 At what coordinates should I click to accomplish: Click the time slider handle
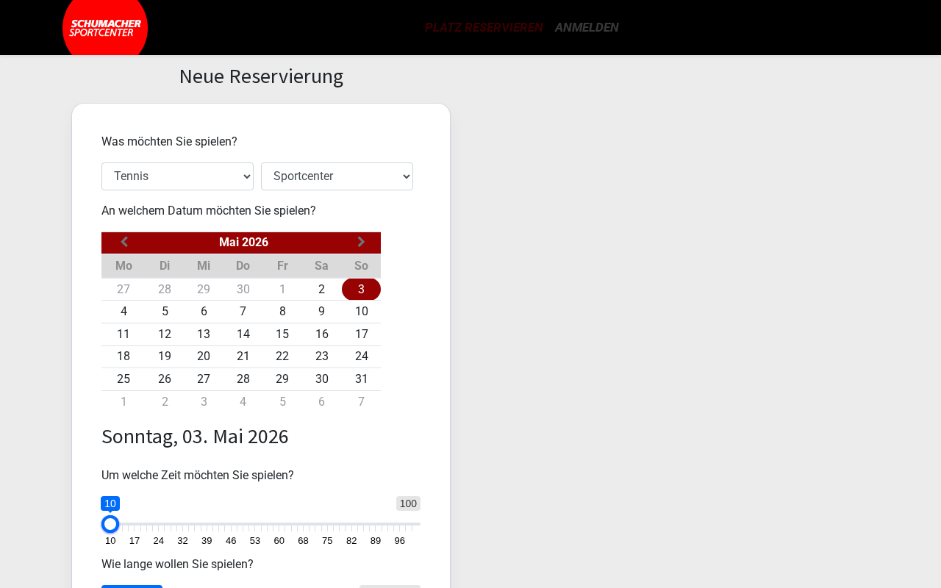110,524
